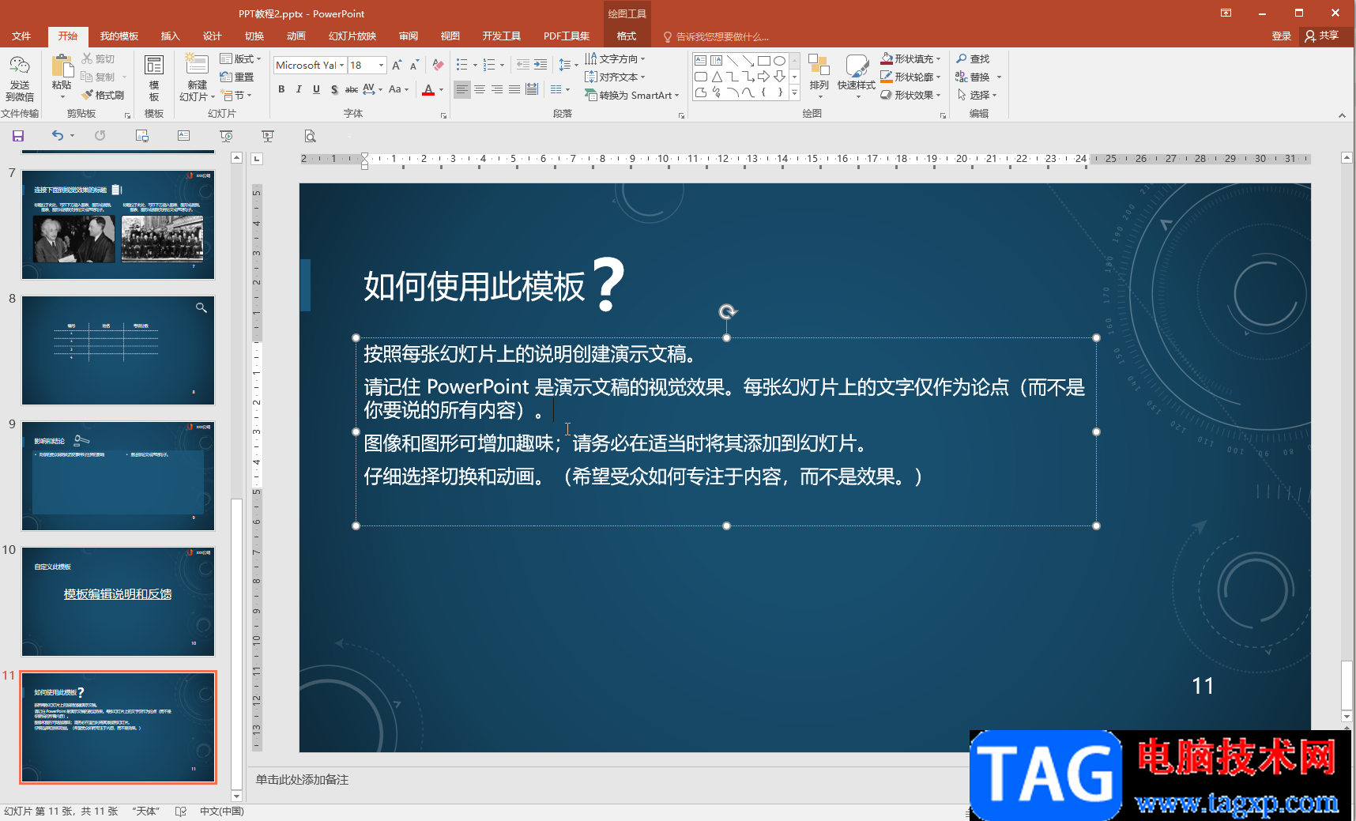This screenshot has height=821, width=1356.
Task: Click the 共享 share button
Action: point(1322,36)
